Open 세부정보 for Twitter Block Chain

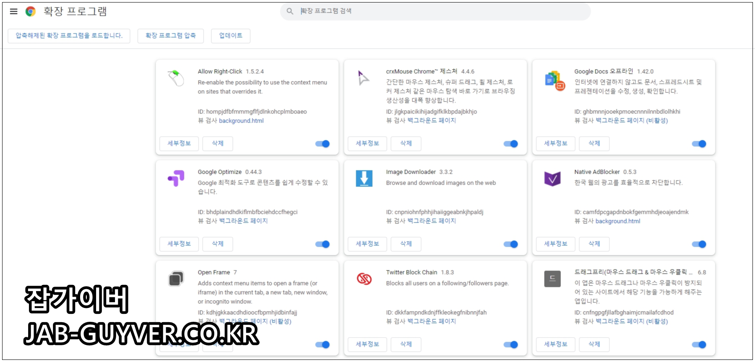point(367,344)
